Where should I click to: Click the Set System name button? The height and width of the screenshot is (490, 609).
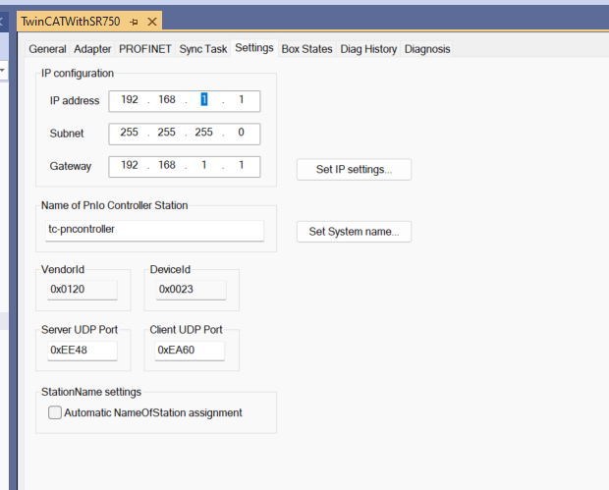(354, 232)
